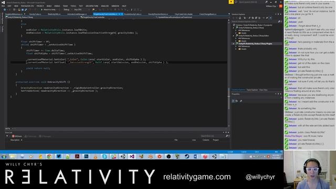Toggle Warnings filter in Error List

[30, 136]
